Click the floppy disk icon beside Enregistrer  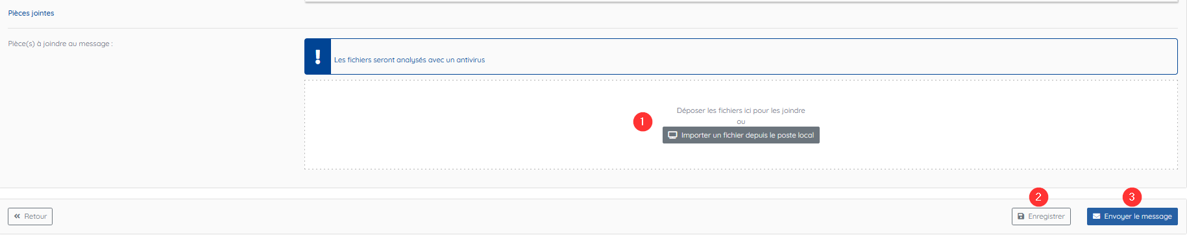pyautogui.click(x=1021, y=216)
